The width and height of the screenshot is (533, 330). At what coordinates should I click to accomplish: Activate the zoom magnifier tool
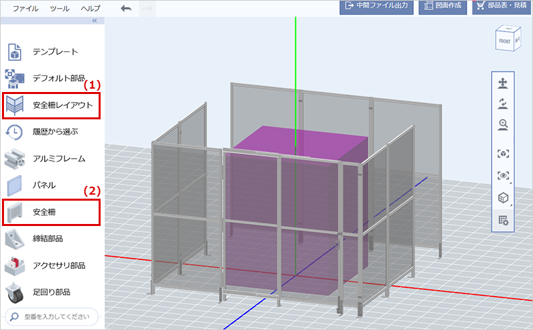pos(503,124)
